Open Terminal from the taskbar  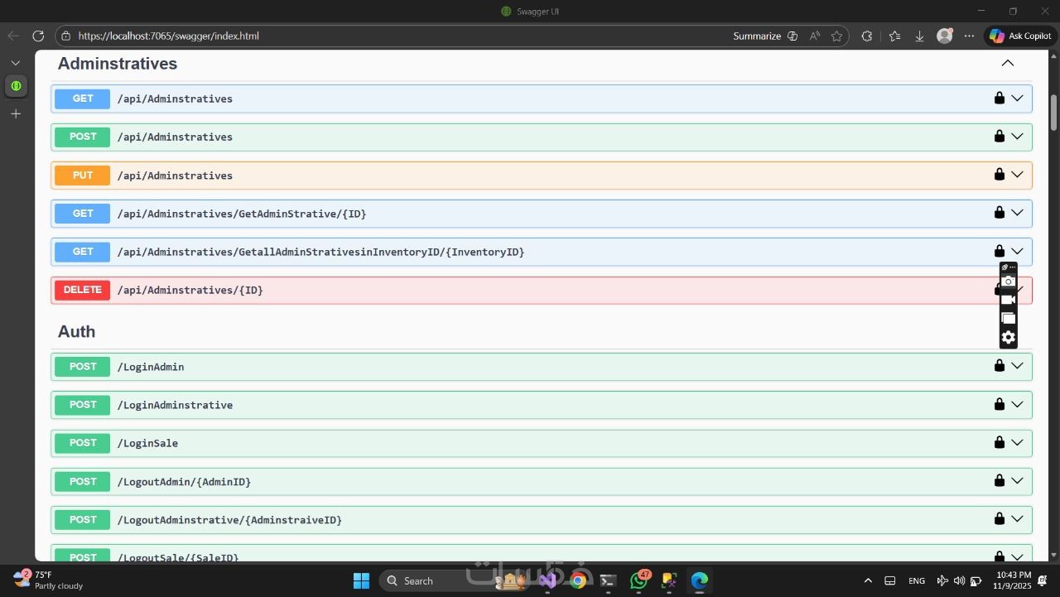[x=608, y=580]
